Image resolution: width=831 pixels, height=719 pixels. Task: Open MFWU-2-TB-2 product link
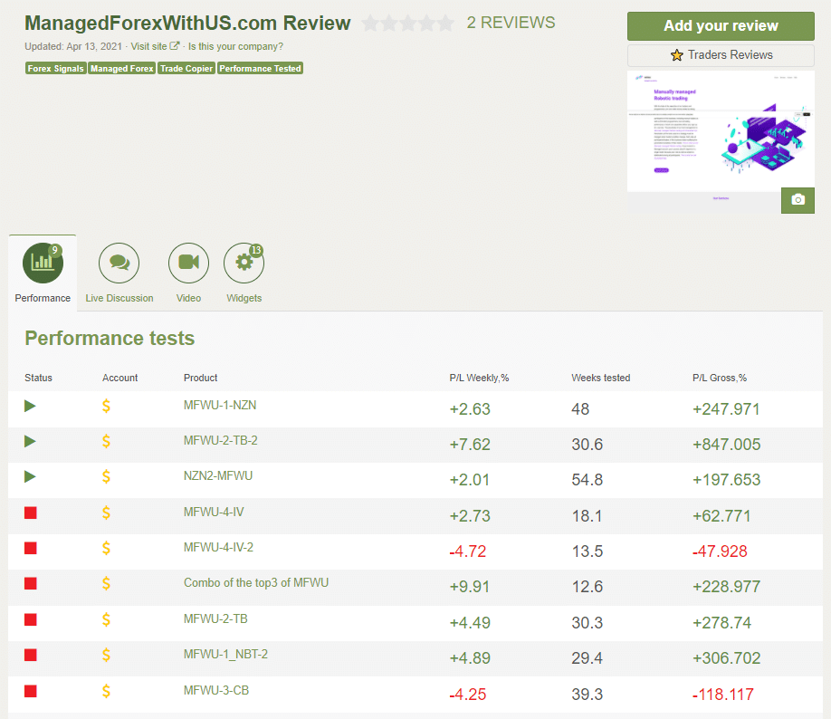coord(221,441)
